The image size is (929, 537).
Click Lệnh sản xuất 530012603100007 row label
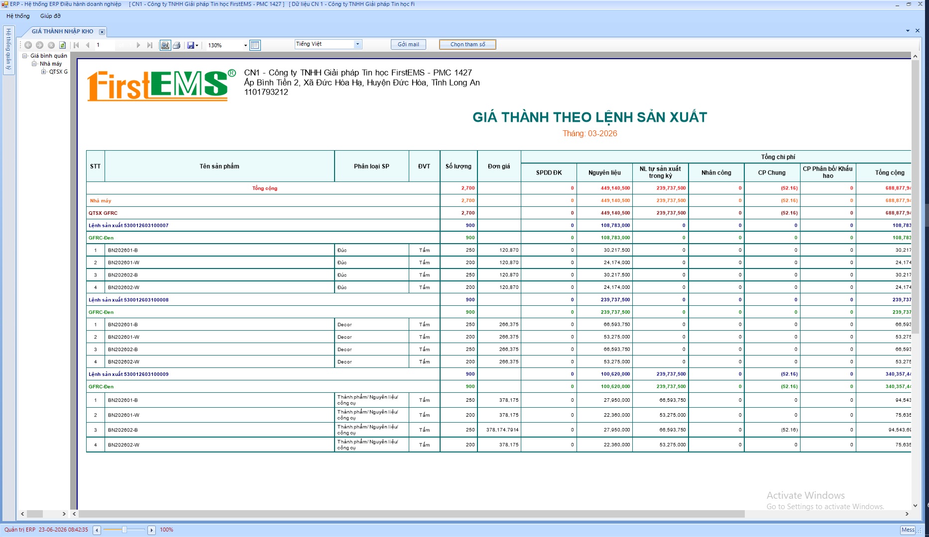click(128, 225)
